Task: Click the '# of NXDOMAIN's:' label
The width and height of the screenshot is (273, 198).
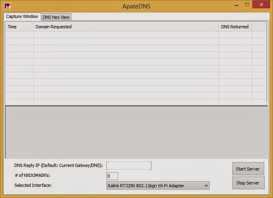Action: point(32,175)
